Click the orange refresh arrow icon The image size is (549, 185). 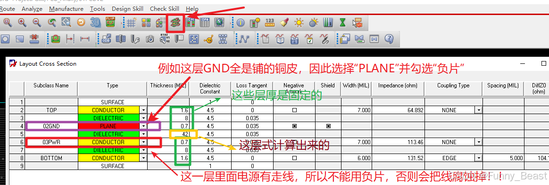[x=81, y=23]
